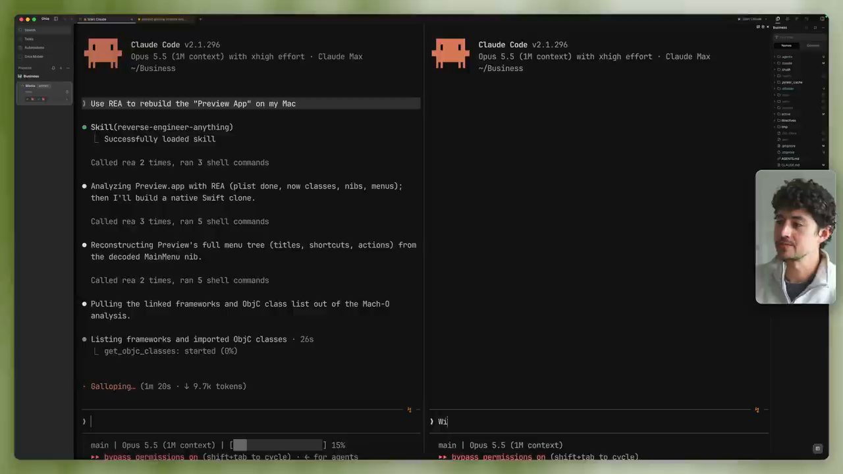The width and height of the screenshot is (843, 474).
Task: Click the webcam video thumbnail
Action: [796, 237]
